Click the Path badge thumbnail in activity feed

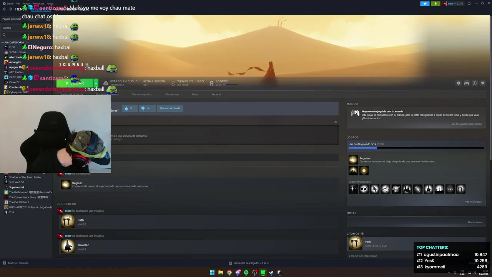[68, 222]
